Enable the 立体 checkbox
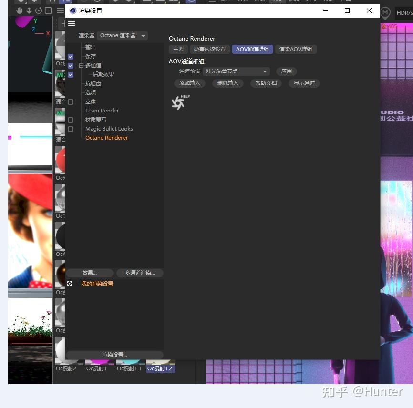Viewport: 413px width, 408px height. tap(70, 102)
